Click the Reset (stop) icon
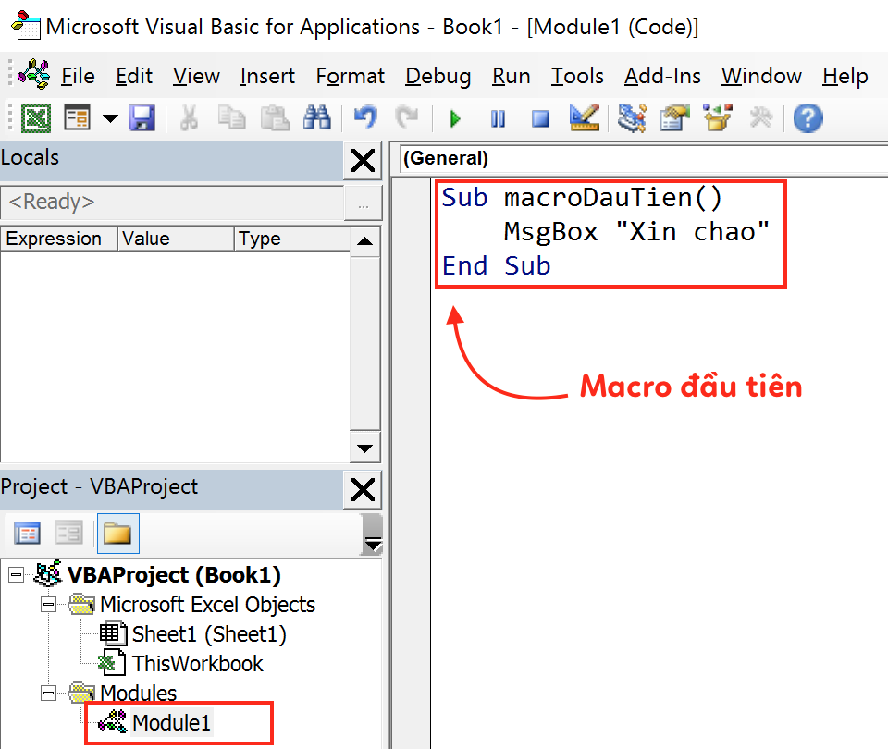Image resolution: width=888 pixels, height=749 pixels. (540, 118)
